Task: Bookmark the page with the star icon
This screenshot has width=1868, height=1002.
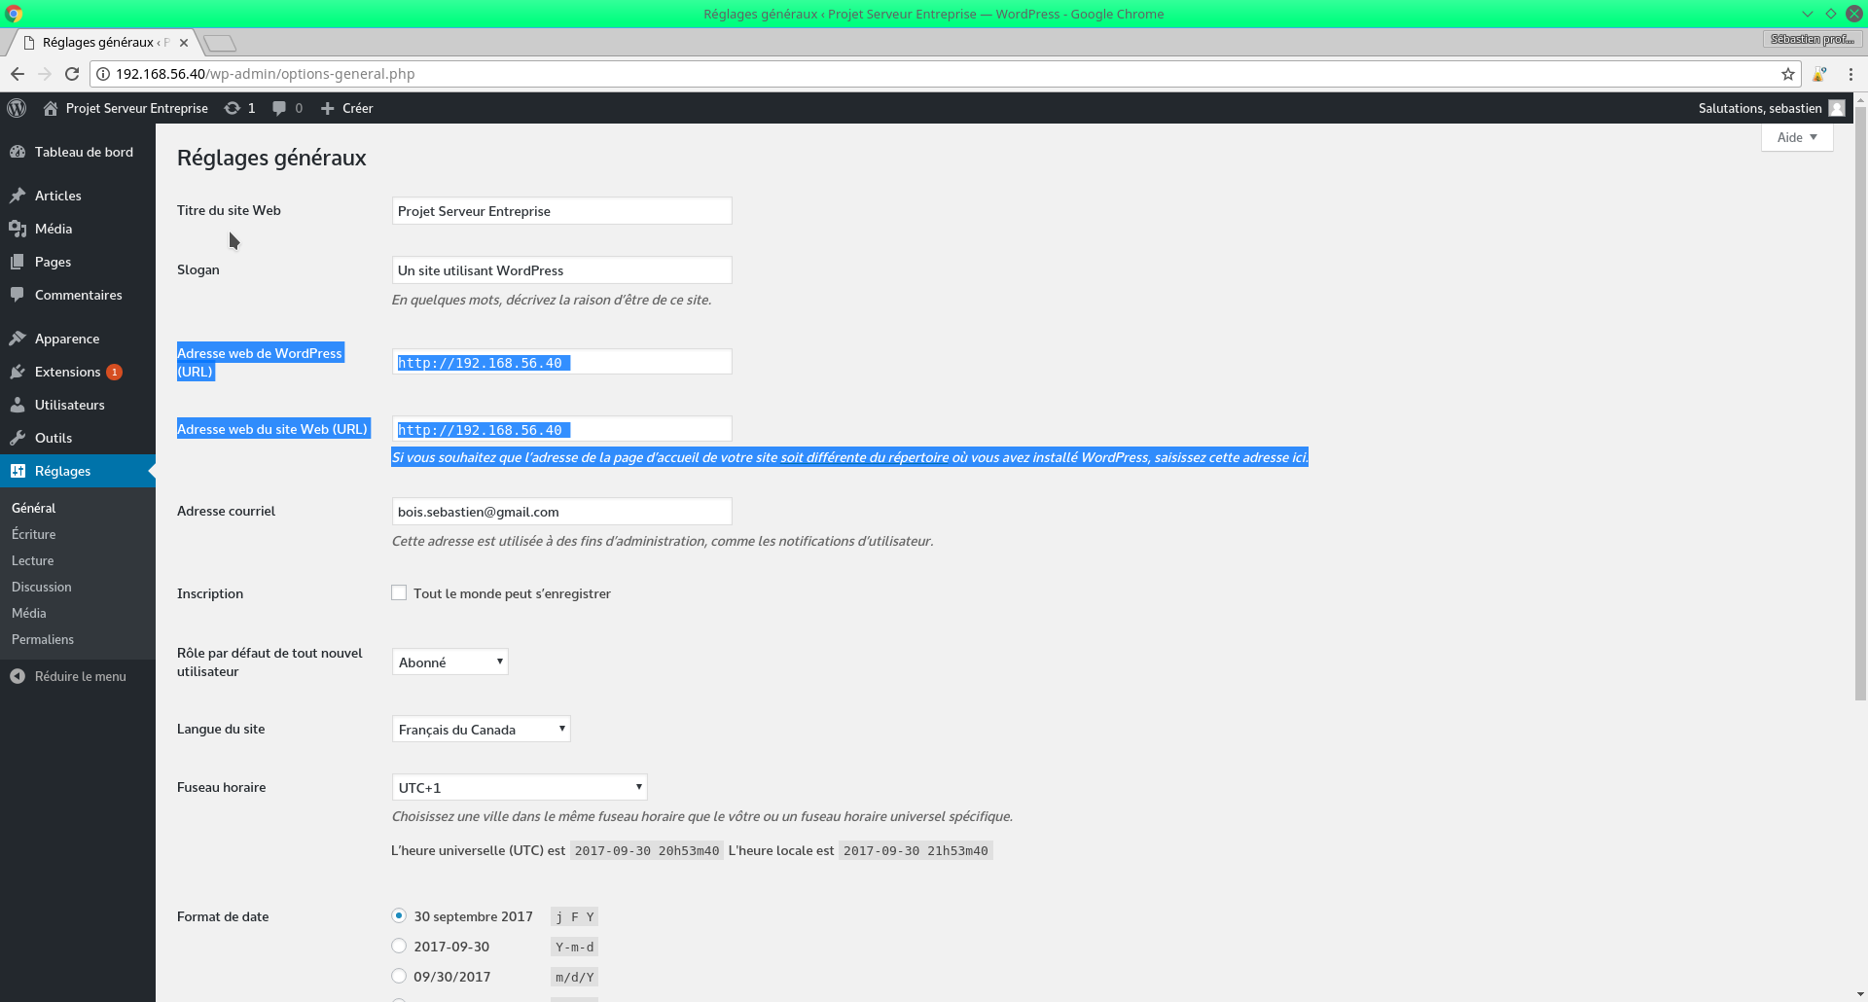Action: [x=1788, y=74]
